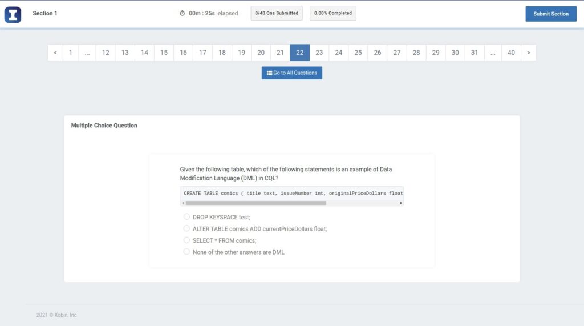Open Go to All Questions
584x326 pixels.
pyautogui.click(x=291, y=73)
